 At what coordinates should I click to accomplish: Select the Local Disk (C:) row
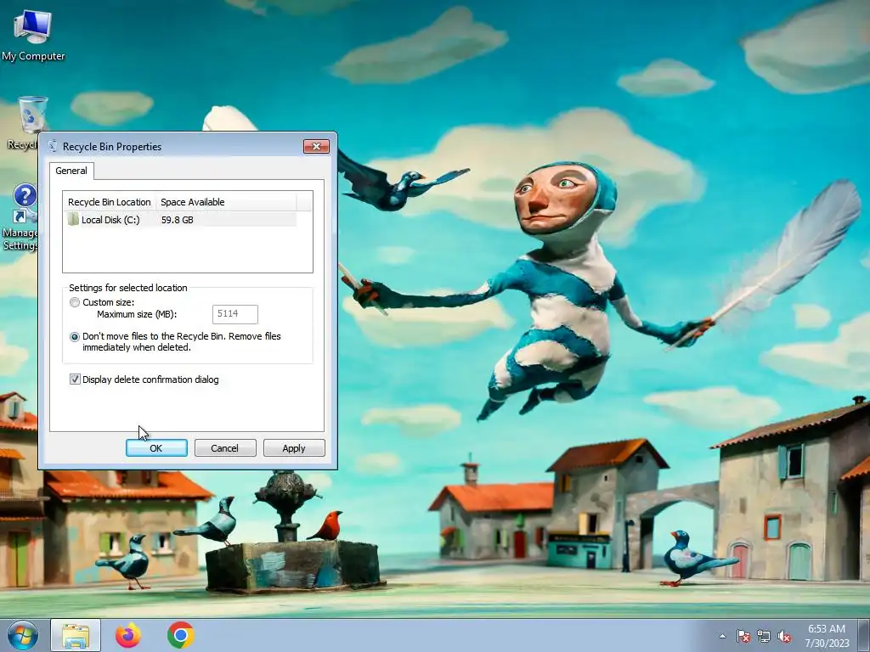coord(180,220)
